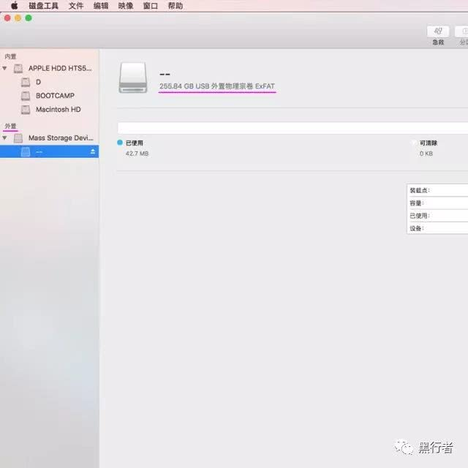Image resolution: width=468 pixels, height=468 pixels.
Task: Select the Mass Storage Device disk
Action: 60,137
